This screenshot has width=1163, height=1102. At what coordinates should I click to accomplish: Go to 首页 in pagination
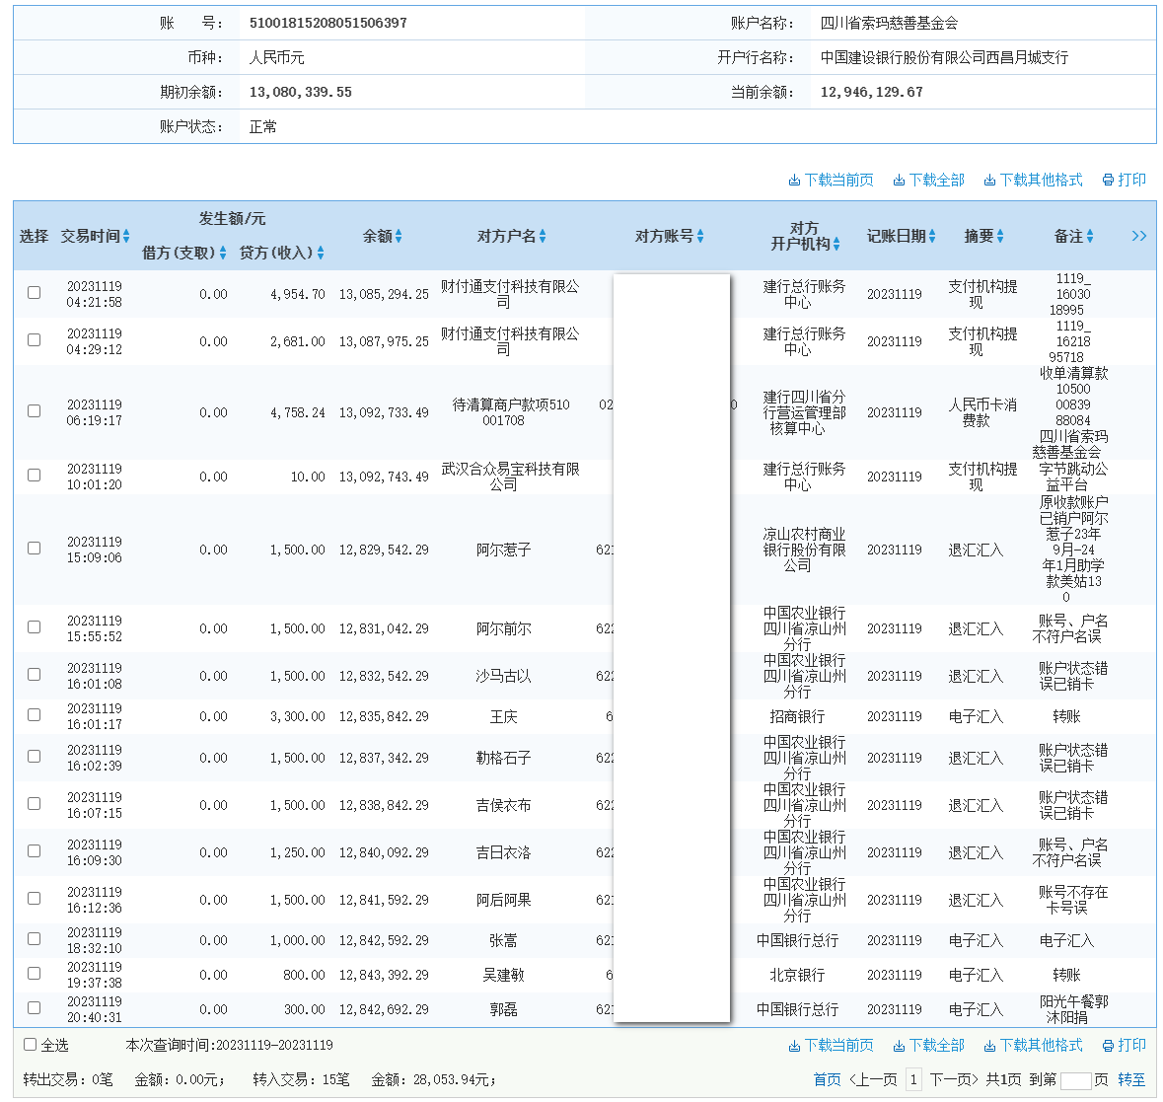coord(827,1079)
